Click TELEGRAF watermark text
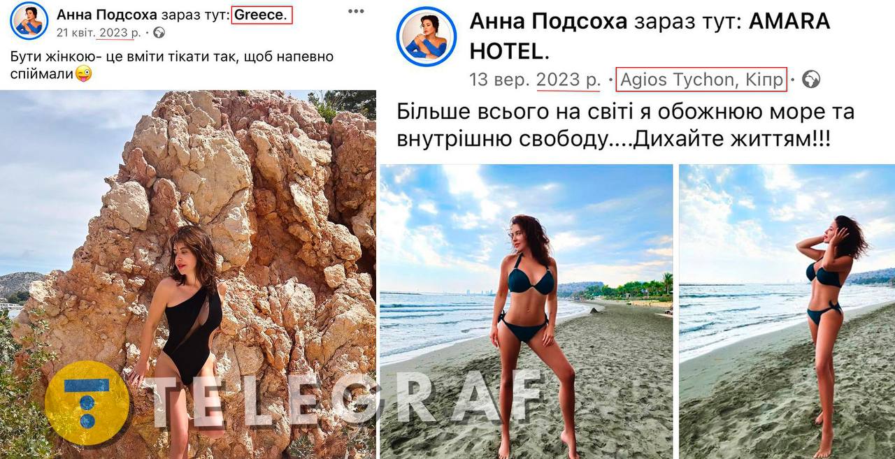895x459 pixels. pyautogui.click(x=343, y=400)
